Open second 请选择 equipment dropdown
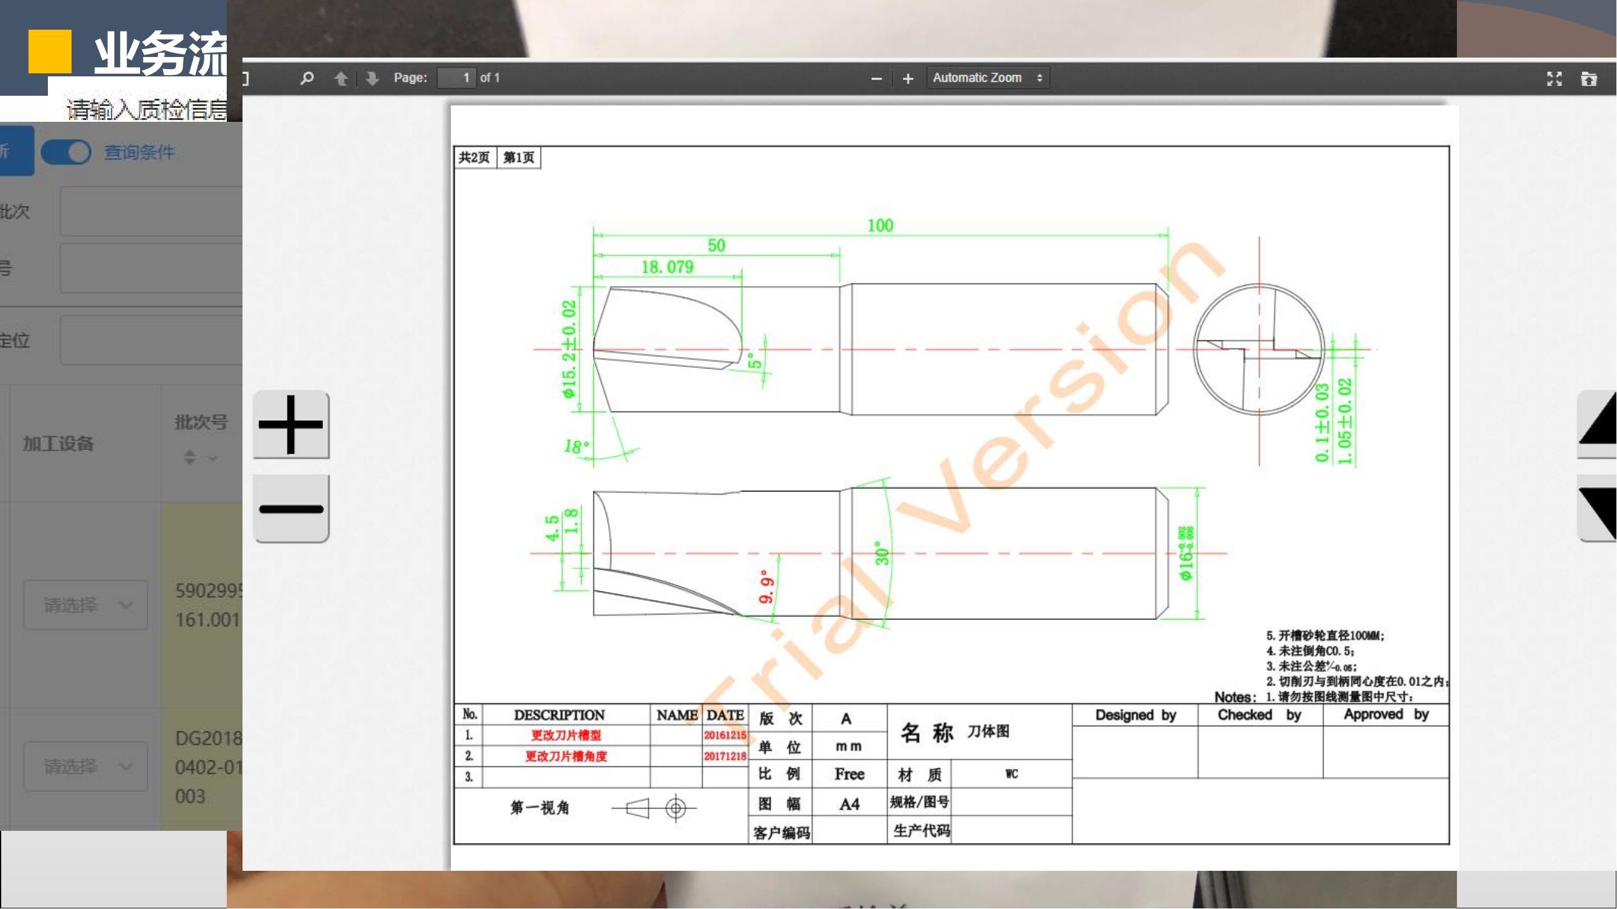 86,766
